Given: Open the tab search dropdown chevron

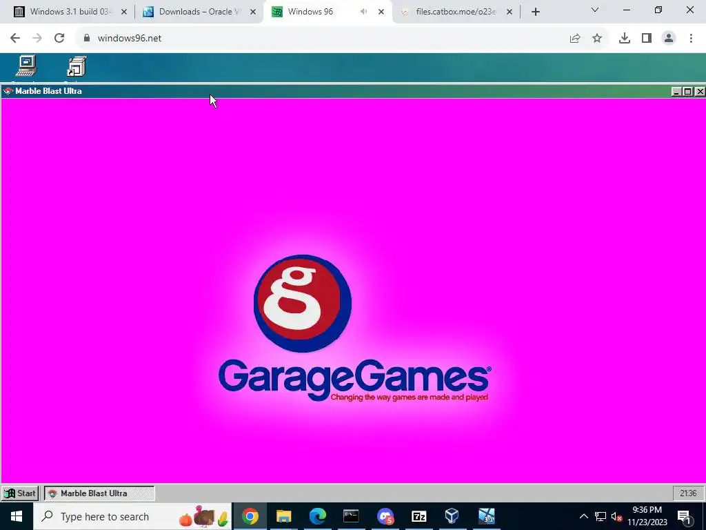Looking at the screenshot, I should pos(595,10).
